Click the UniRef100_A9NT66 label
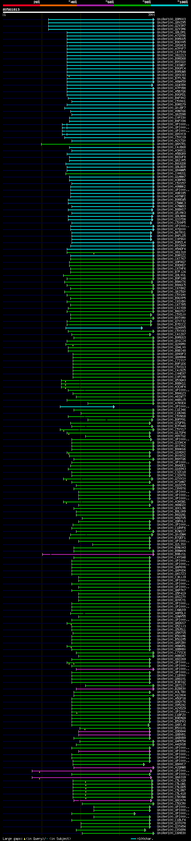The image size is (191, 841). [x=171, y=111]
